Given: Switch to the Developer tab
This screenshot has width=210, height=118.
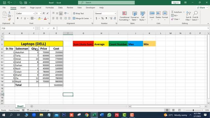Looking at the screenshot, I should click(x=91, y=8).
